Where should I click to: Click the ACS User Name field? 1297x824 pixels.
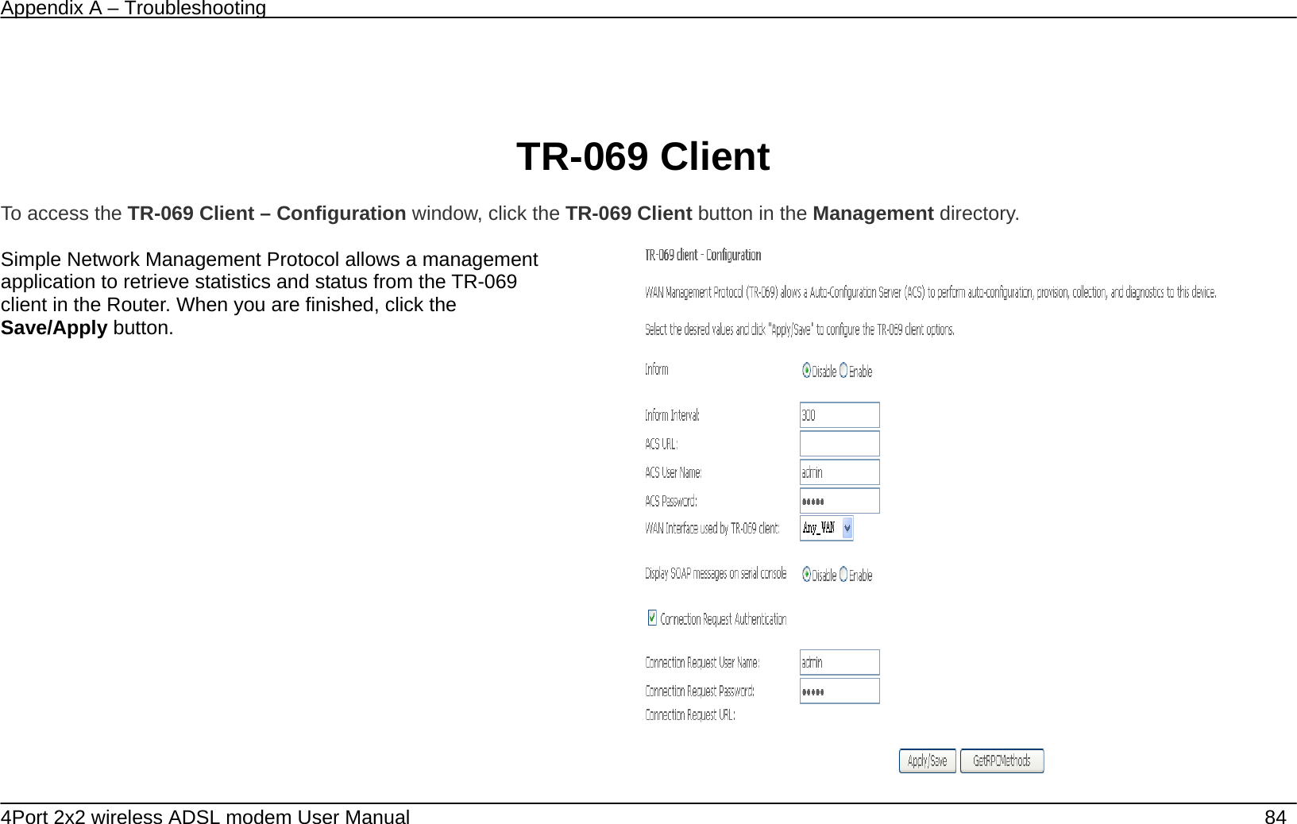(x=840, y=472)
